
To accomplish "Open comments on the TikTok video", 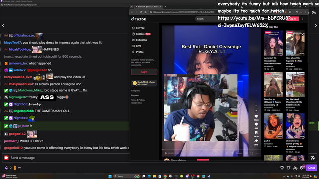I will click(x=256, y=124).
